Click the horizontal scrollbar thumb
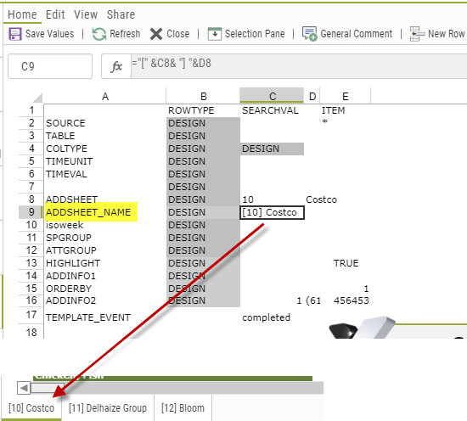This screenshot has height=421, width=467. pyautogui.click(x=48, y=388)
